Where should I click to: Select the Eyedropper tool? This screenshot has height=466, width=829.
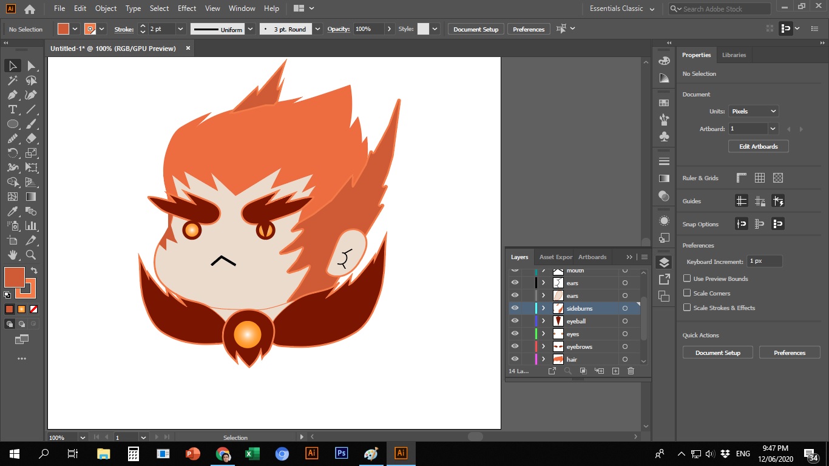pos(12,211)
